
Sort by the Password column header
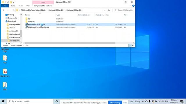(100, 15)
